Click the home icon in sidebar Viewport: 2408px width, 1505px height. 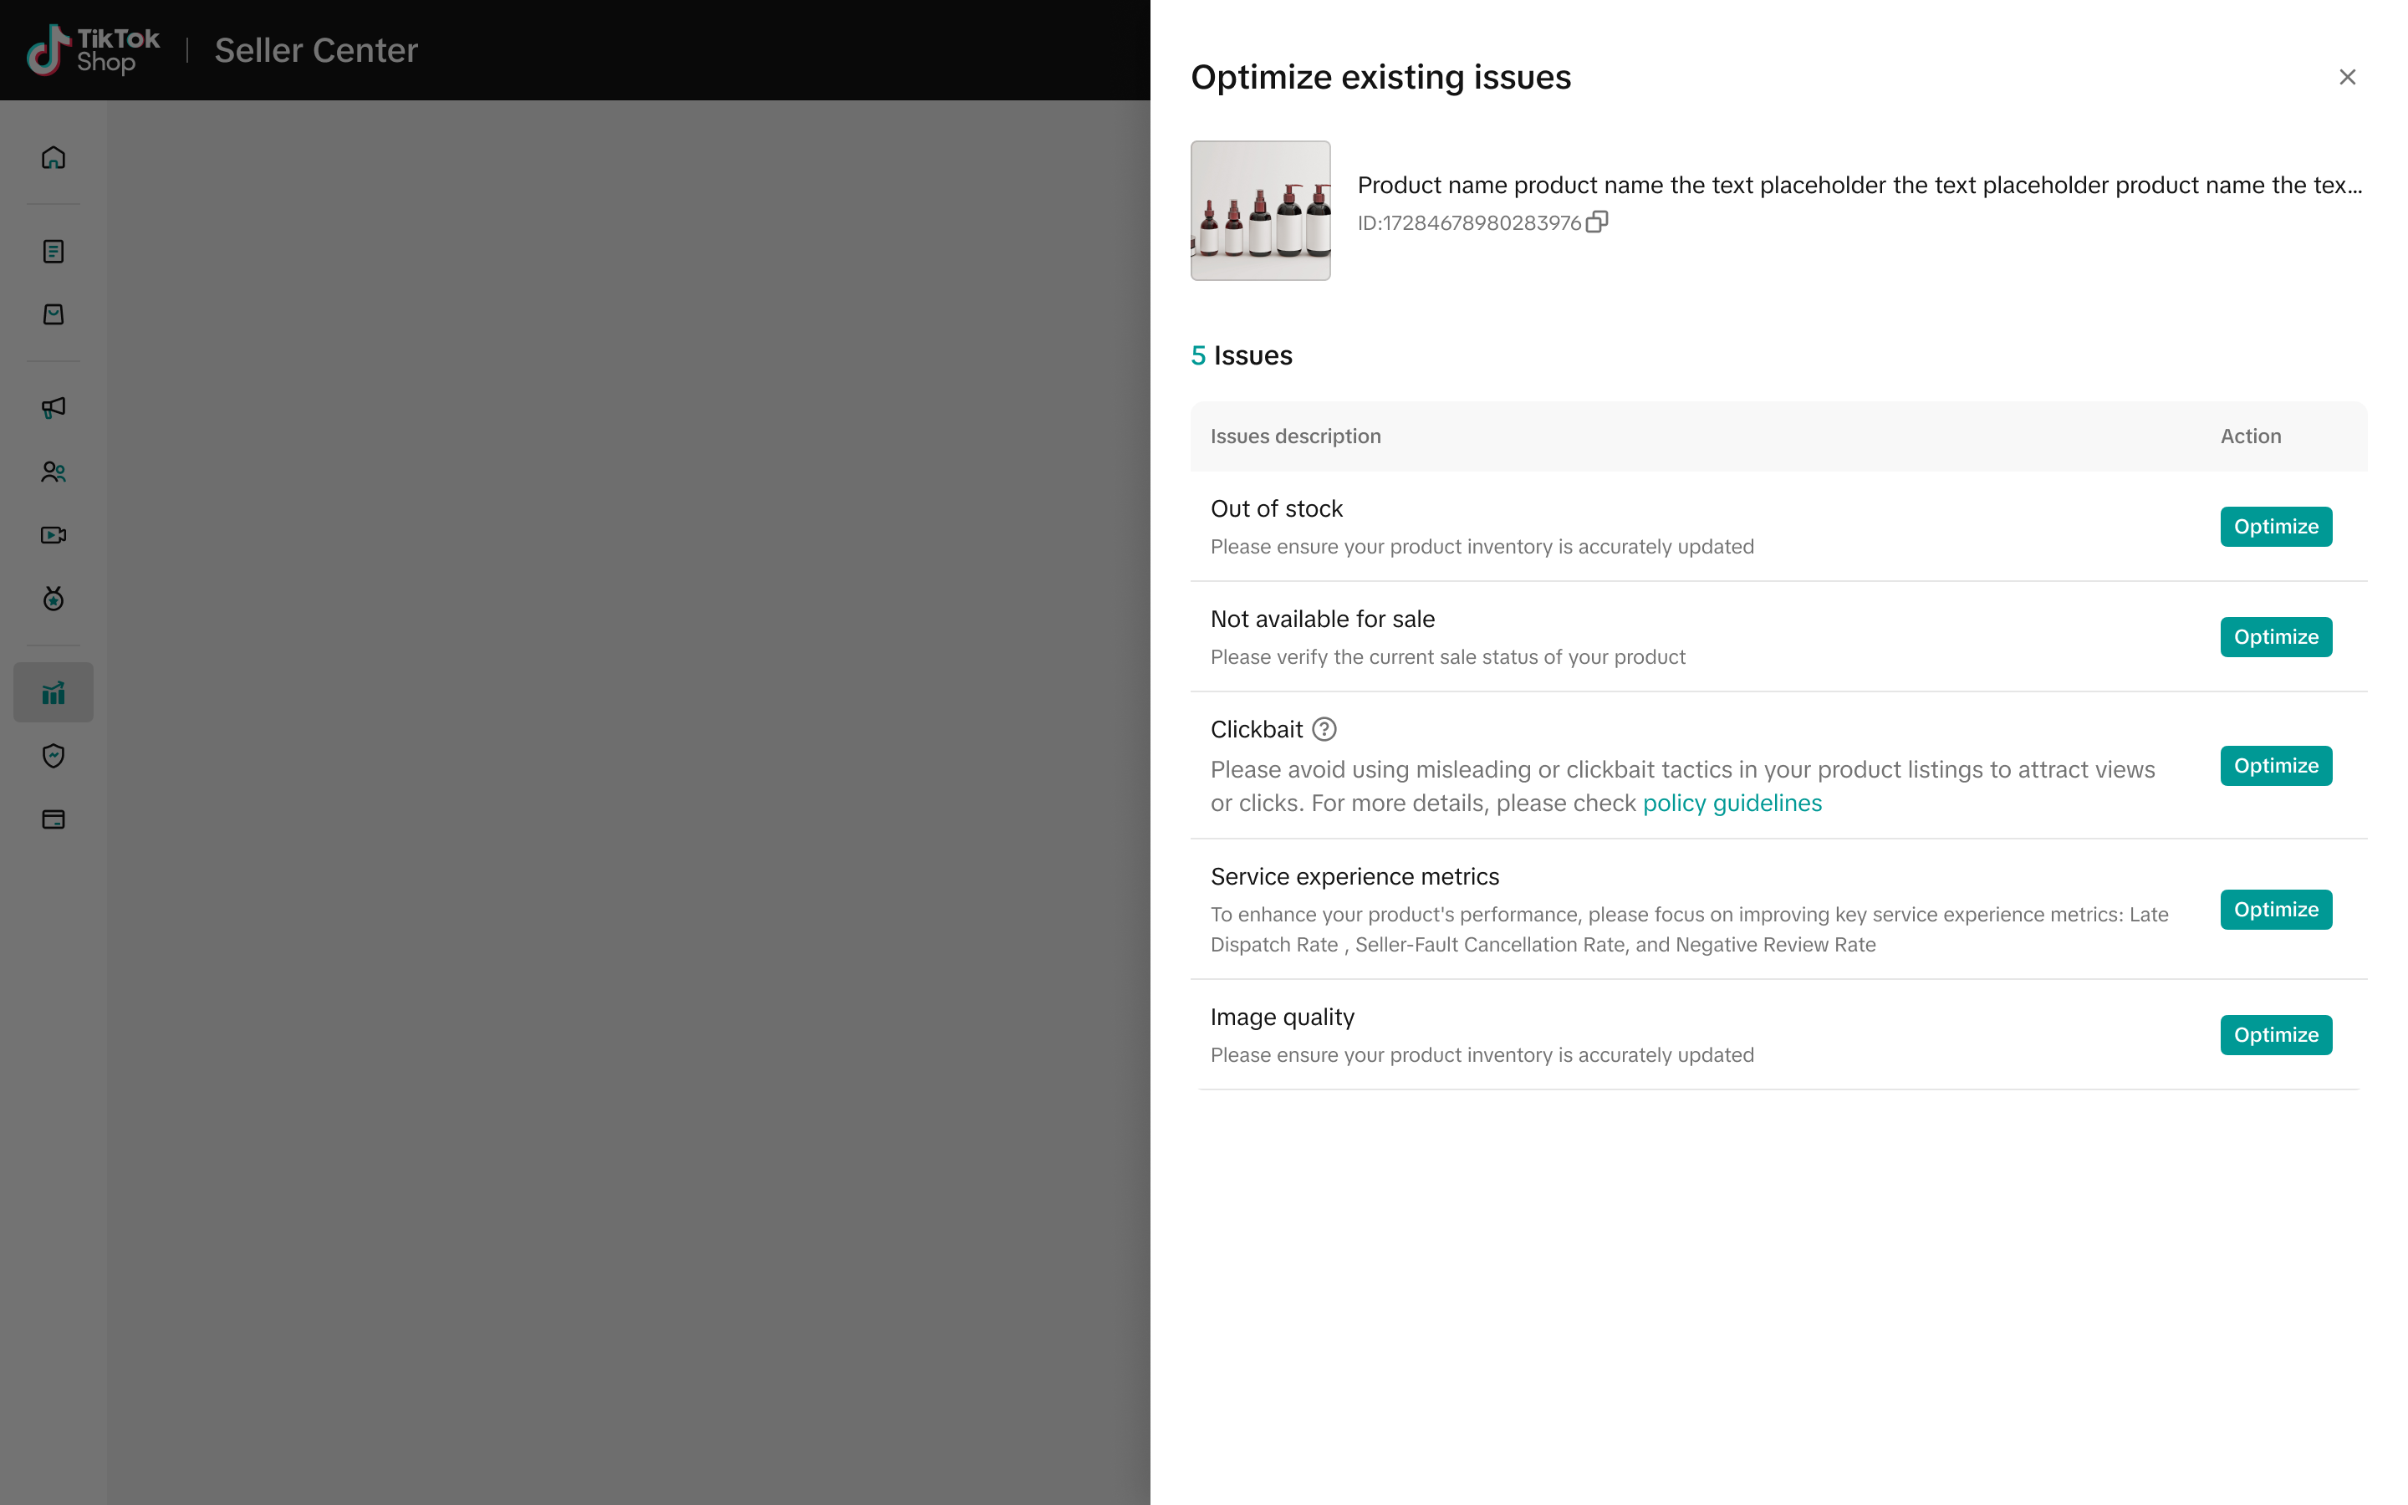[54, 157]
